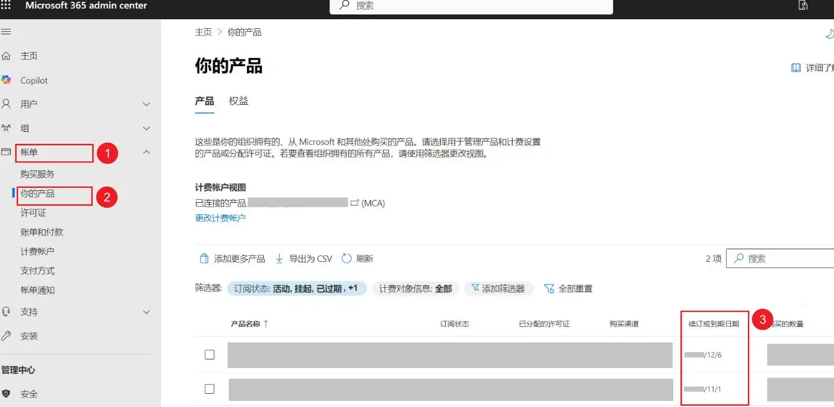Click the home icon beside 主页
Screen dimensions: 834x407
click(x=7, y=56)
